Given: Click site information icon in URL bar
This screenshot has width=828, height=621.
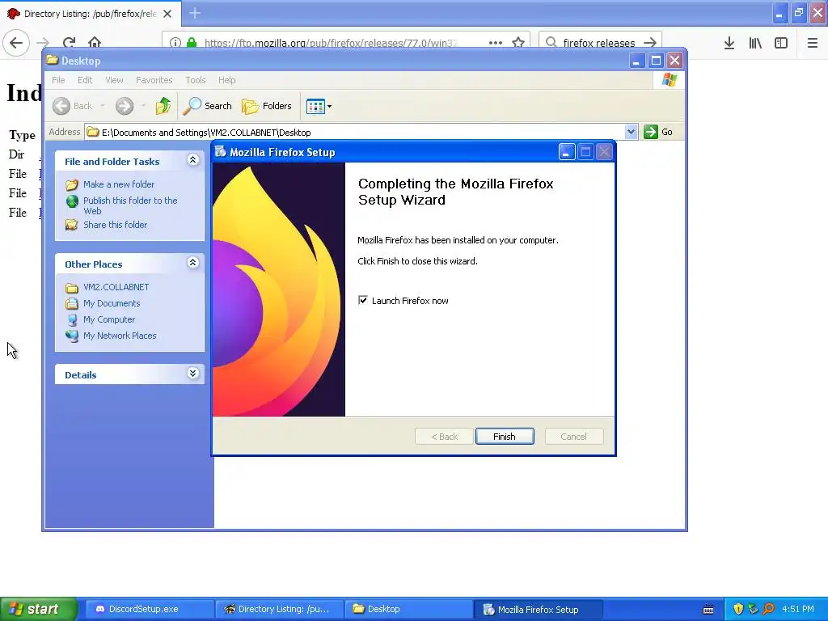Looking at the screenshot, I should tap(175, 43).
